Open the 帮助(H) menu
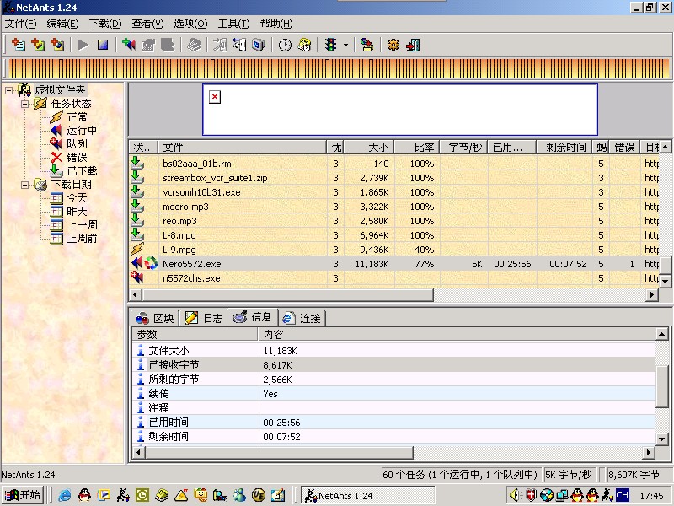This screenshot has width=674, height=506. tap(276, 24)
